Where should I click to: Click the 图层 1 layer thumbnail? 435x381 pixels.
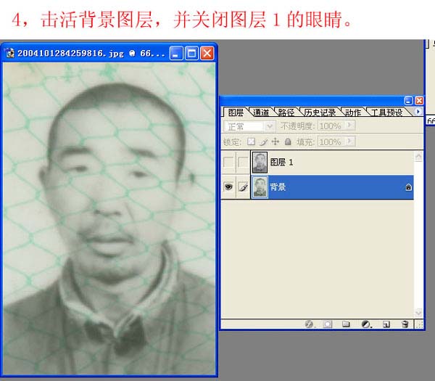pyautogui.click(x=259, y=163)
